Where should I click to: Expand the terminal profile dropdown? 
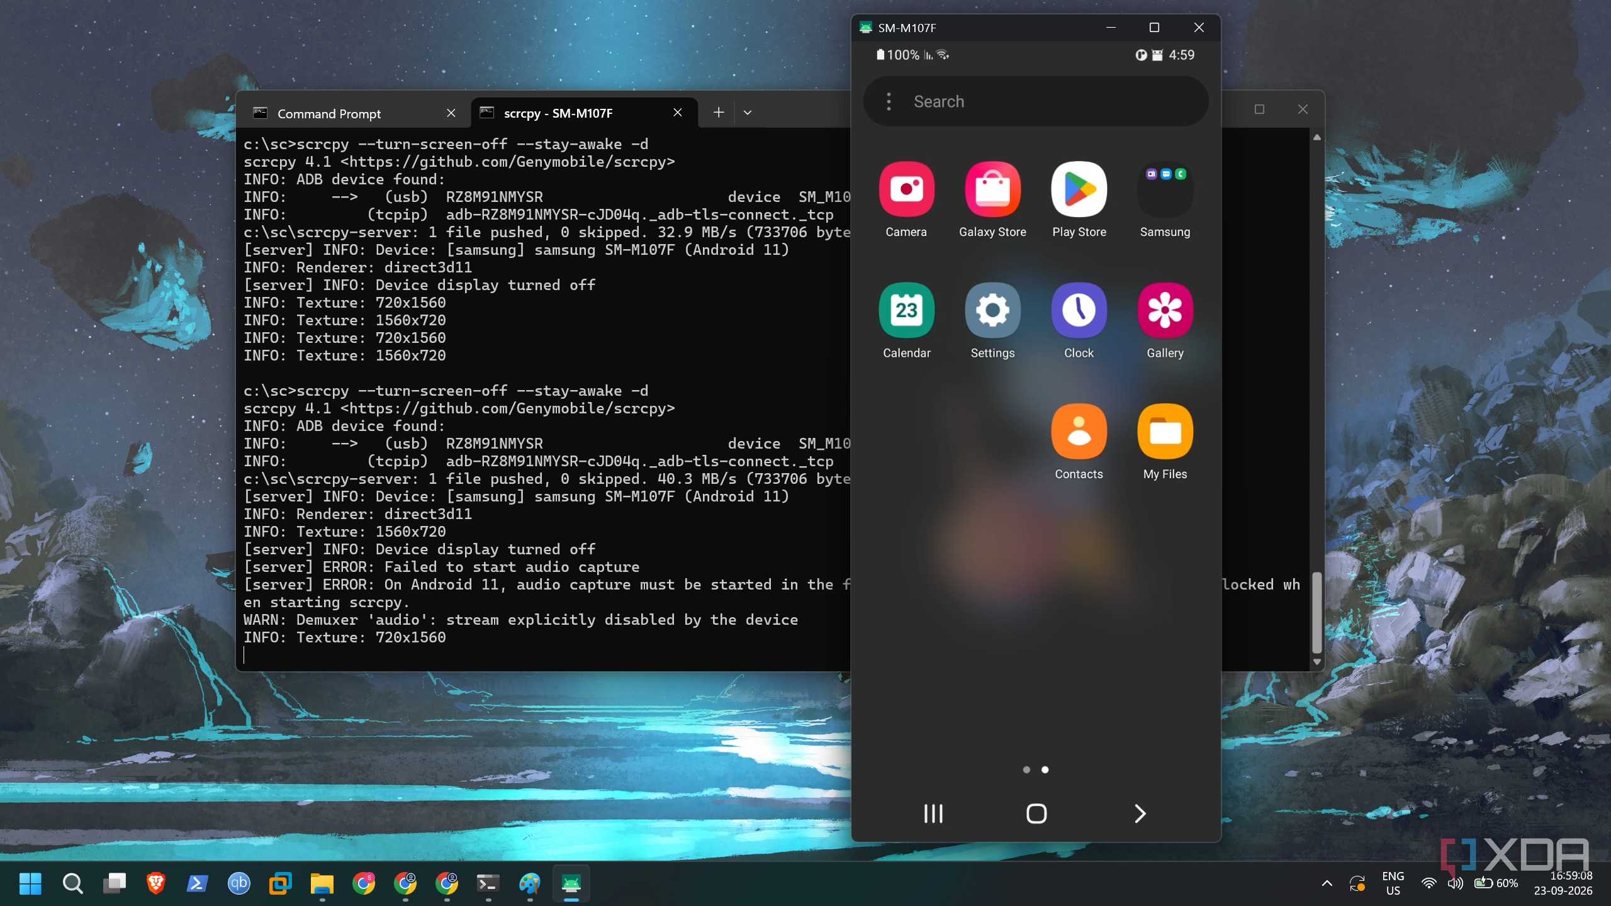coord(748,113)
